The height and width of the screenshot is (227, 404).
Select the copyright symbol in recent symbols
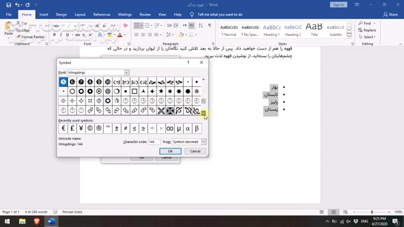pyautogui.click(x=90, y=128)
